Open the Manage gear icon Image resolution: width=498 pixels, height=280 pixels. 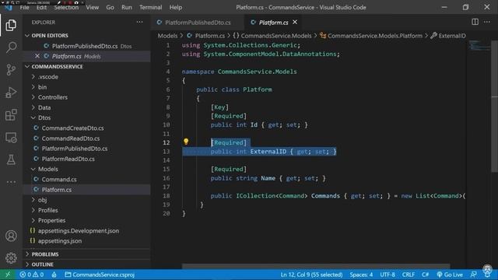pyautogui.click(x=11, y=257)
